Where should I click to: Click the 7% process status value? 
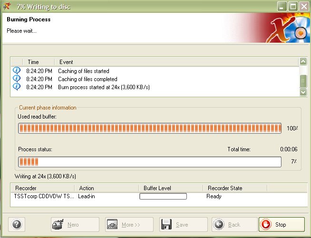294,162
